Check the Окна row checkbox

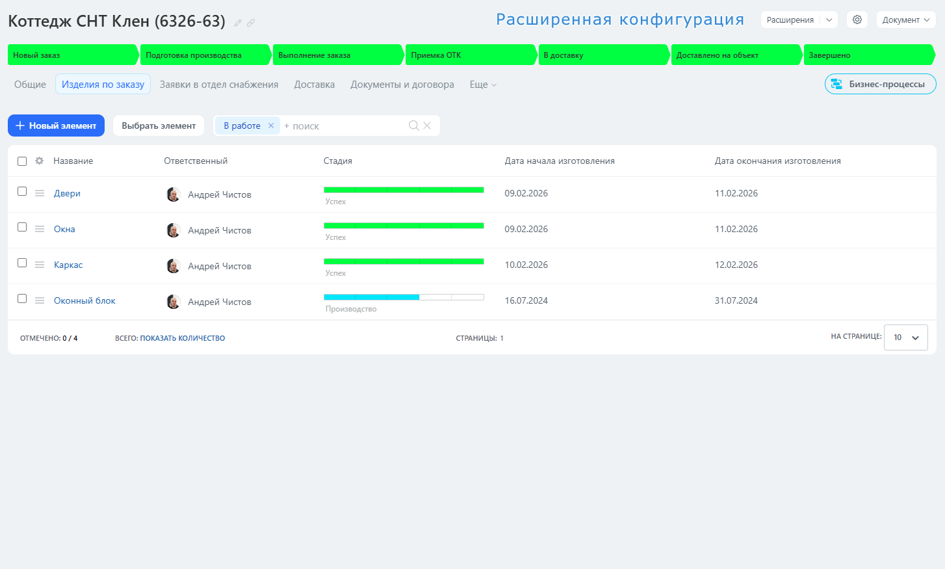click(x=22, y=227)
